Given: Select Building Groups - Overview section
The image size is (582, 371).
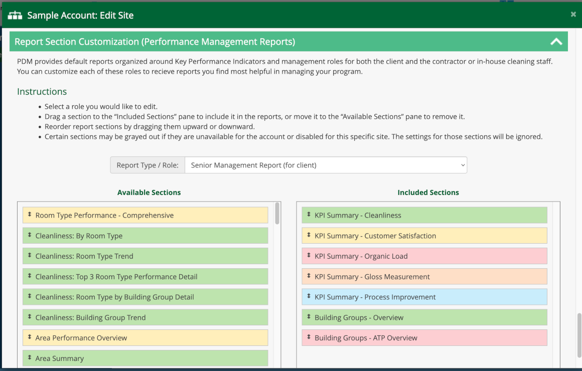Looking at the screenshot, I should (424, 317).
